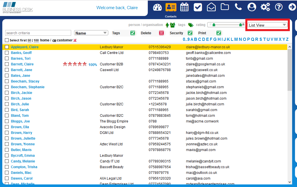Jump to contacts starting with 0..9

[x=186, y=39]
